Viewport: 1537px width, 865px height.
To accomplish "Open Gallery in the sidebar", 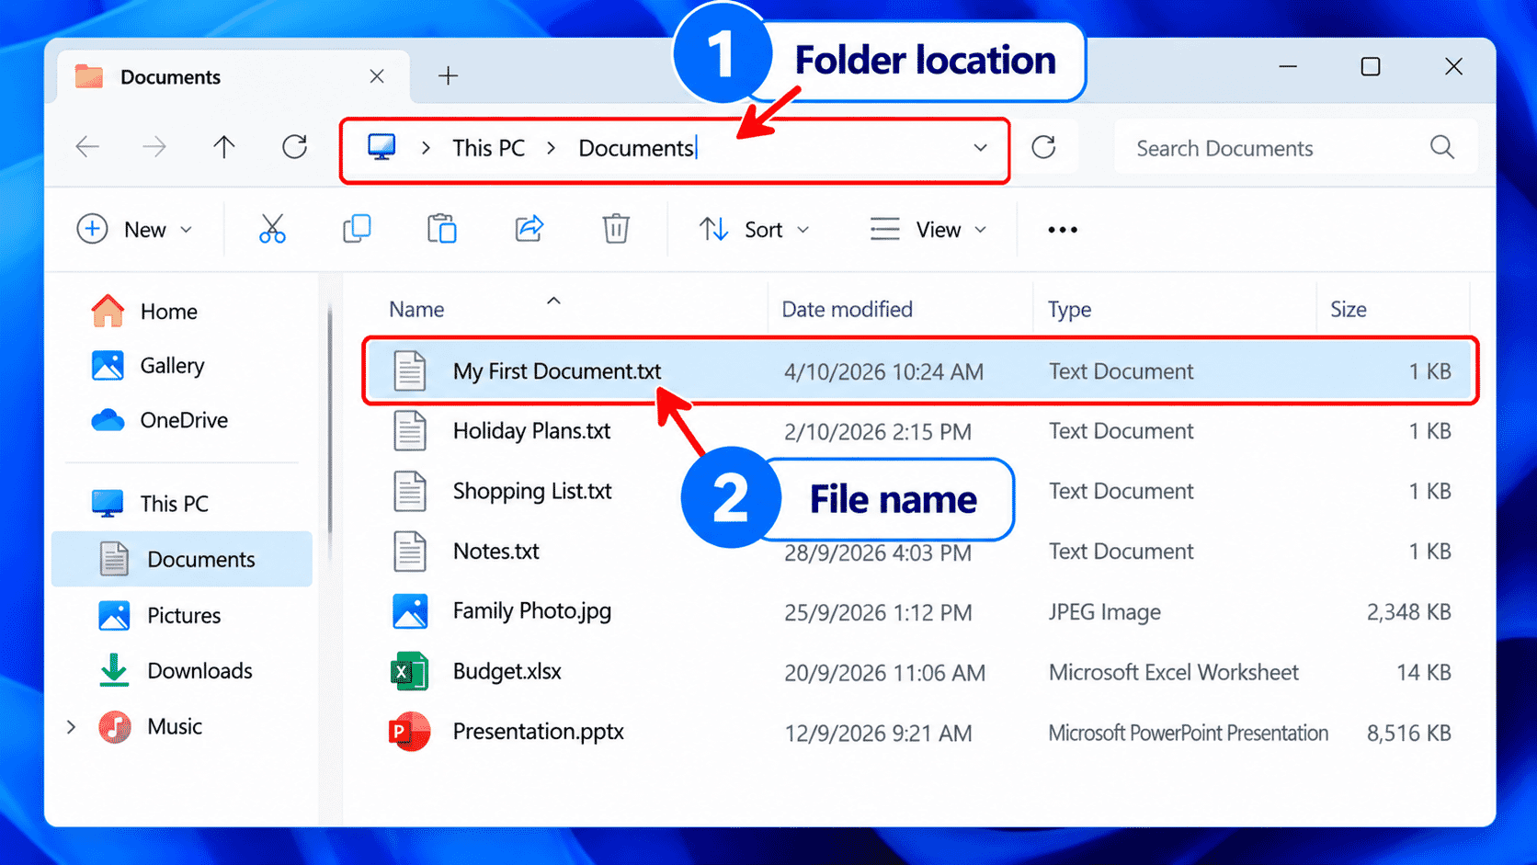I will 147,366.
